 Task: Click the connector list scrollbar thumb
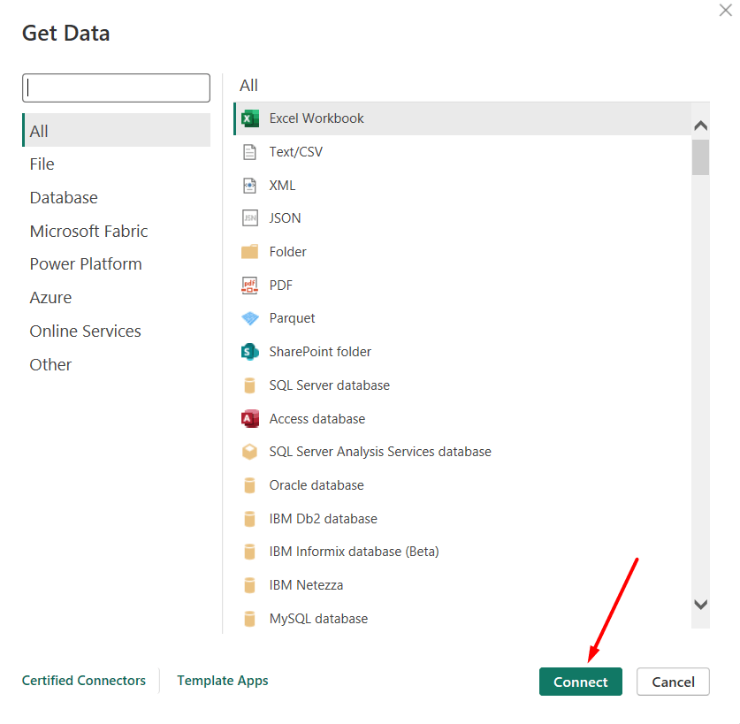tap(701, 157)
